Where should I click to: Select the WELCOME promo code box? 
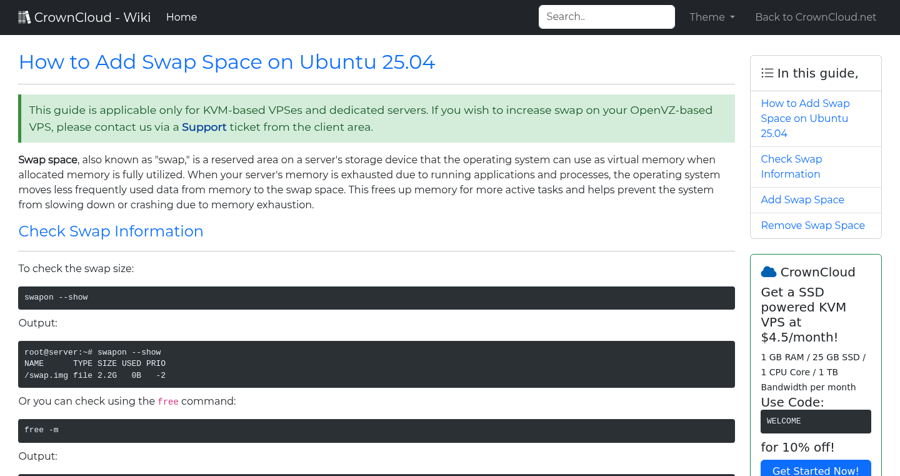tap(816, 421)
